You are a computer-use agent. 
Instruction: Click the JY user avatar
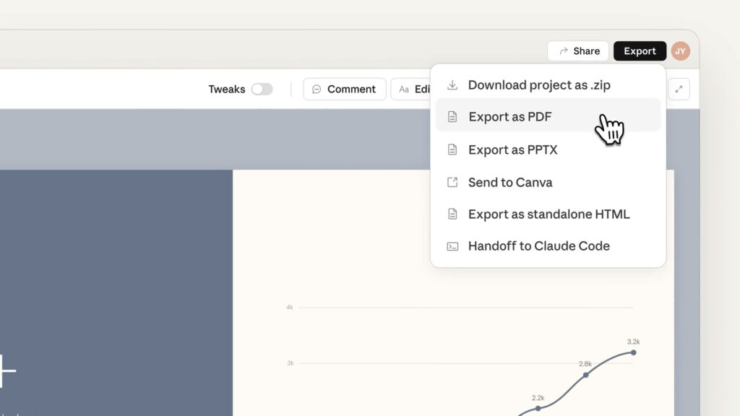pos(680,51)
